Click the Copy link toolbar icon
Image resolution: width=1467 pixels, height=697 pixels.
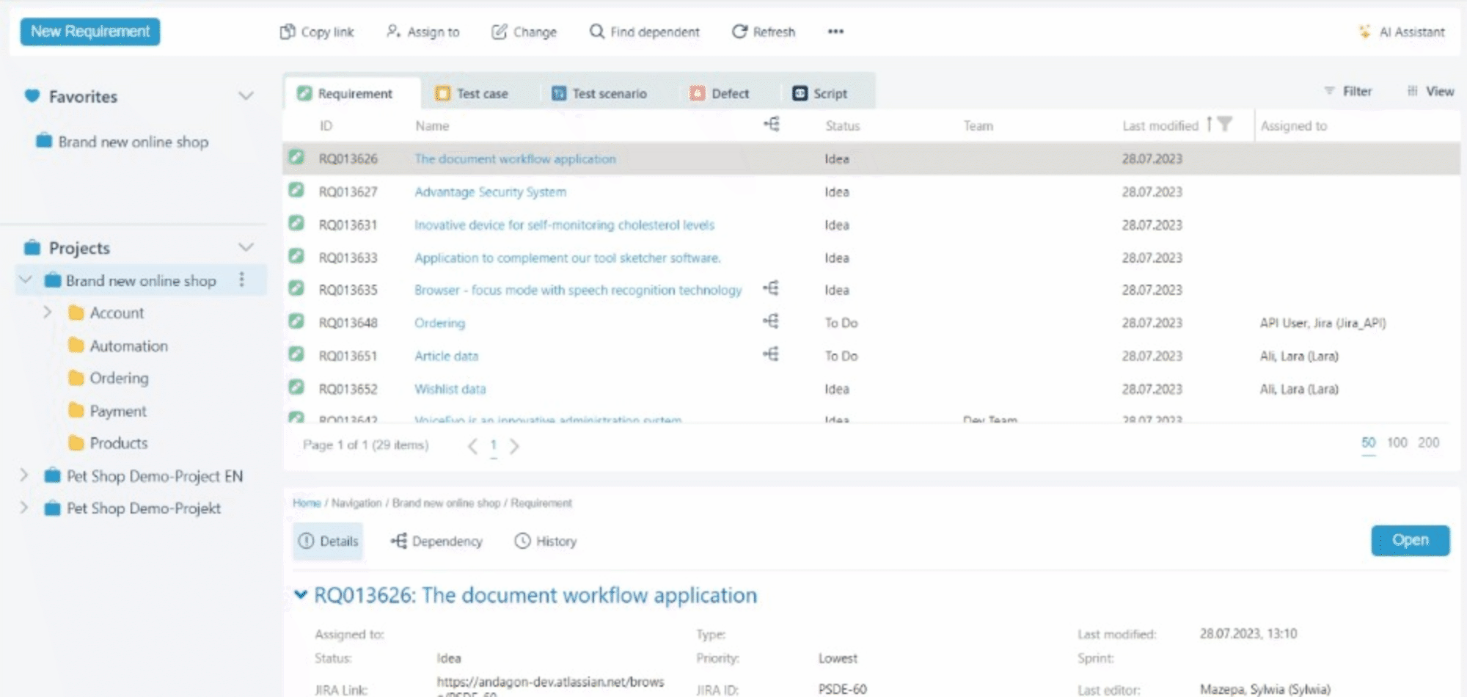click(288, 32)
